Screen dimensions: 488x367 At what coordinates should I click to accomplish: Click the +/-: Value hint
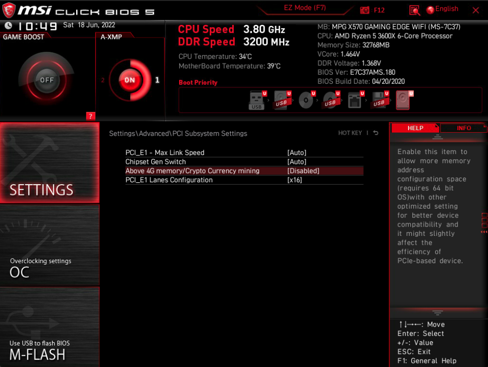(415, 343)
